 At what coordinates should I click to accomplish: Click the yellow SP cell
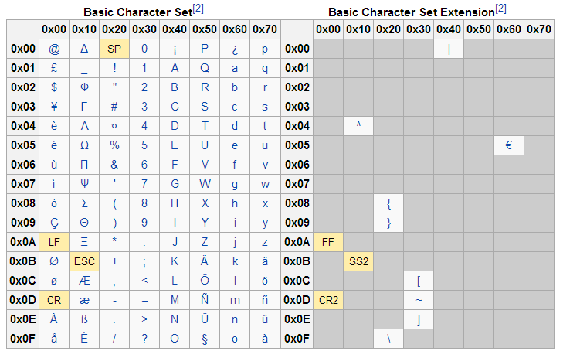pos(114,49)
